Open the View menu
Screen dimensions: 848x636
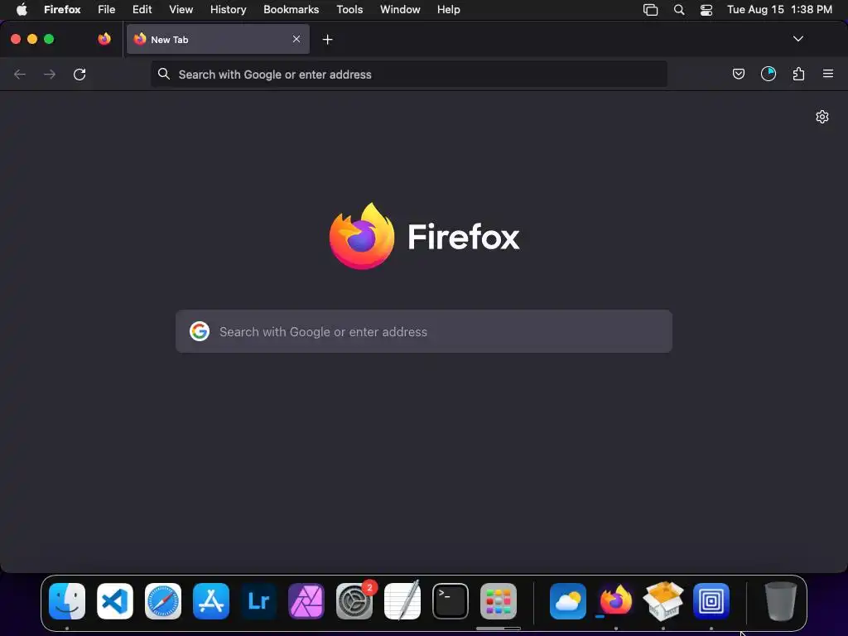click(181, 10)
